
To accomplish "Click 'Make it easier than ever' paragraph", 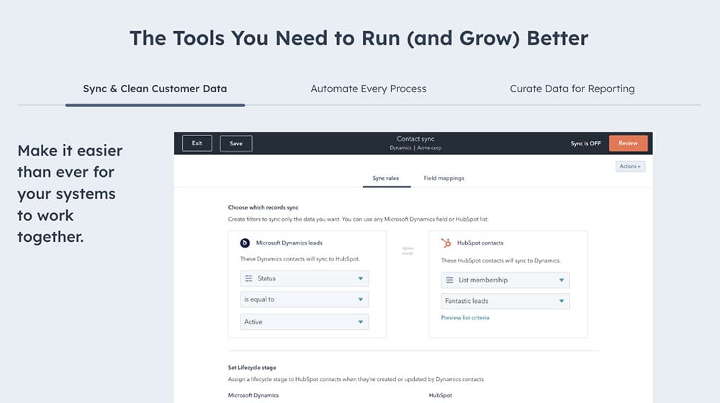I will point(71,194).
